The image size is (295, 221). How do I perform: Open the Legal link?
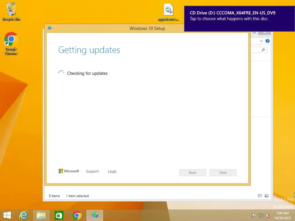tap(112, 172)
